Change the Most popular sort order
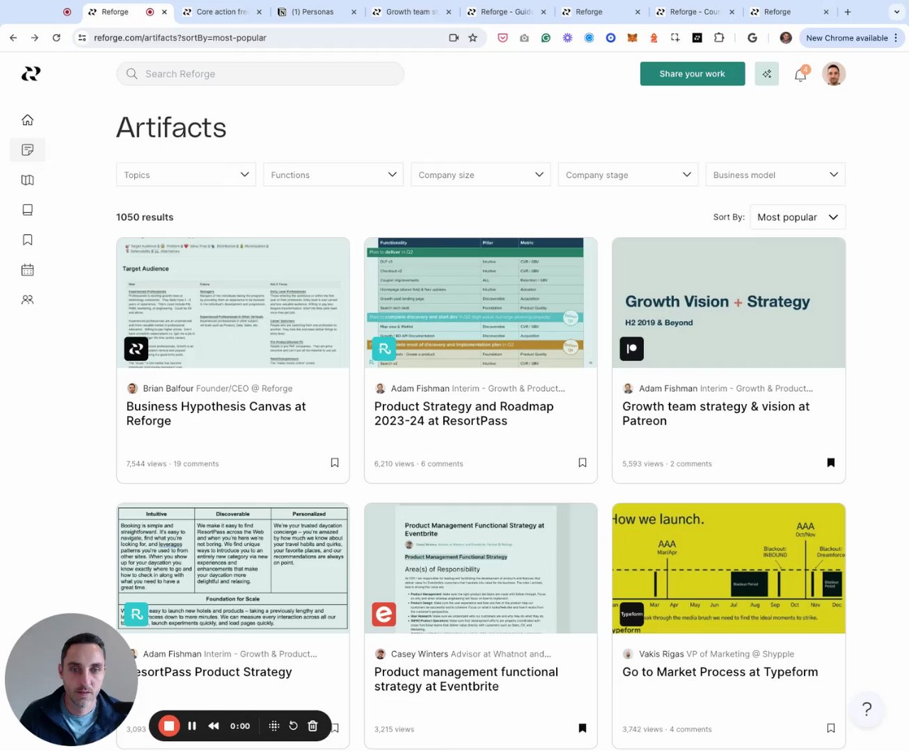Viewport: 909px width, 751px height. [798, 217]
